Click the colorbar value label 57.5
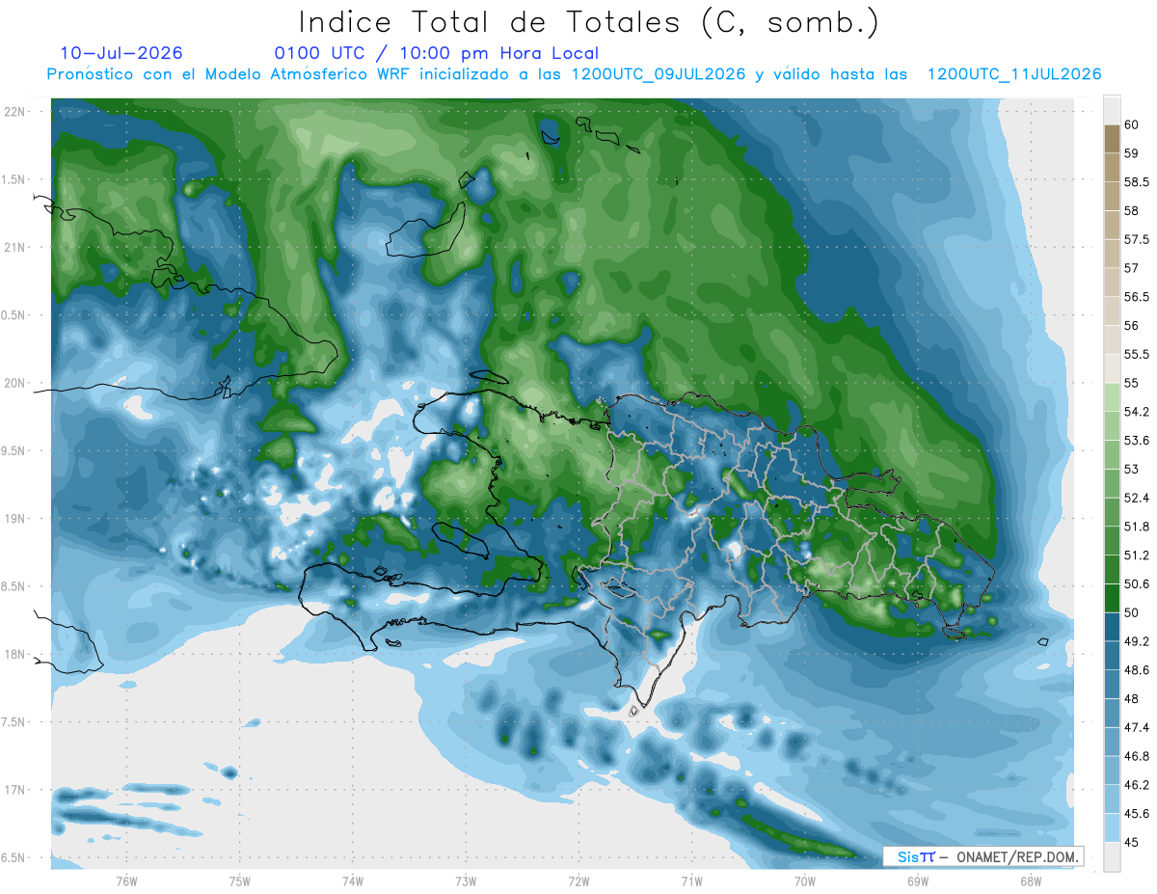Image resolution: width=1157 pixels, height=894 pixels. (1137, 239)
